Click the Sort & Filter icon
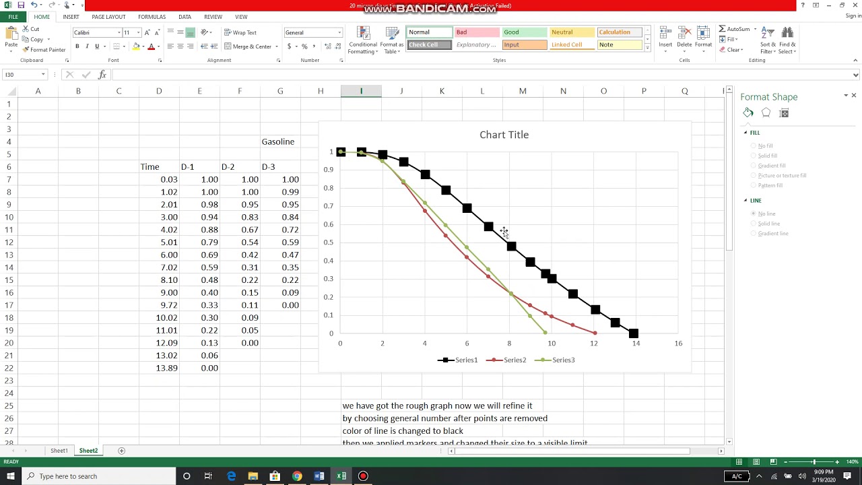Viewport: 862px width, 485px height. point(767,40)
